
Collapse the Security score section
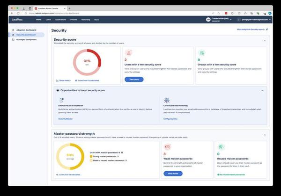click(264, 41)
